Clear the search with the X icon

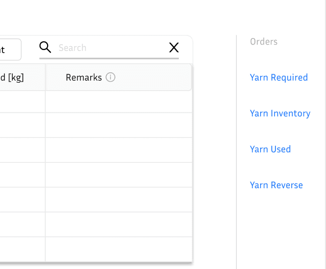pyautogui.click(x=174, y=48)
